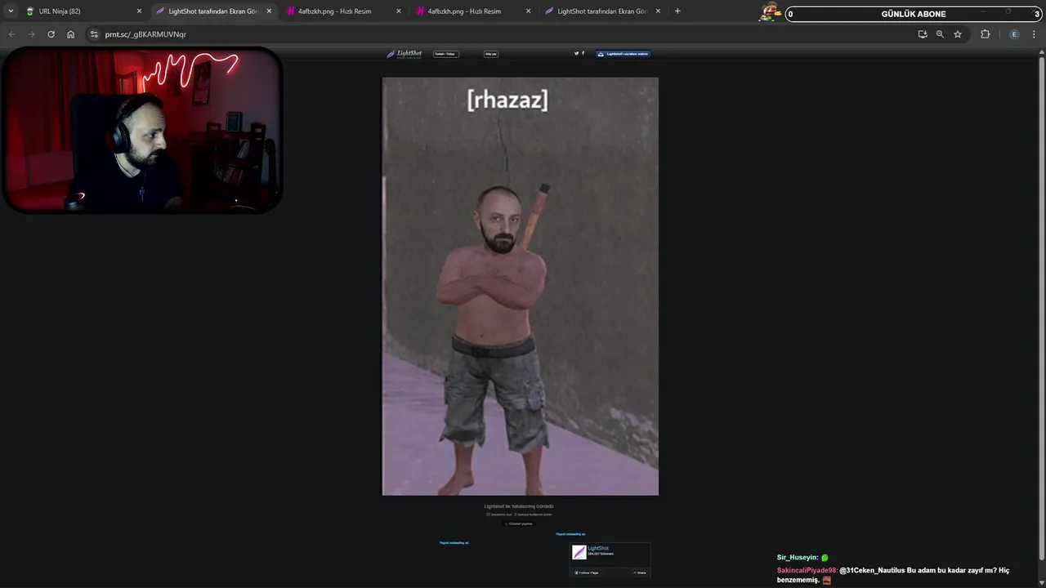Image resolution: width=1046 pixels, height=588 pixels.
Task: Open LightShot Facebook icon
Action: (x=583, y=53)
